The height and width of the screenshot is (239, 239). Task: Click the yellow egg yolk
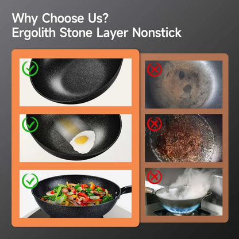[x=82, y=140]
